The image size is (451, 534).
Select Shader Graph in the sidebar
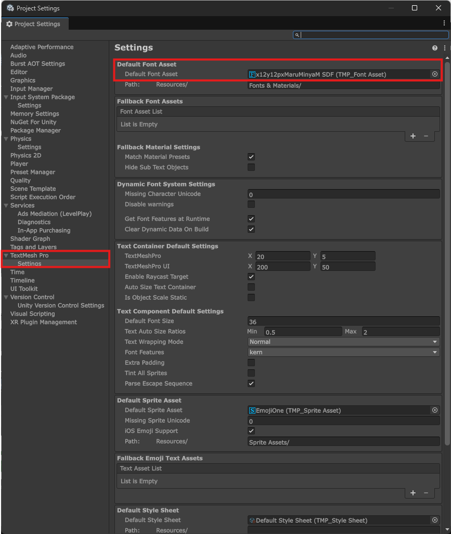[30, 239]
